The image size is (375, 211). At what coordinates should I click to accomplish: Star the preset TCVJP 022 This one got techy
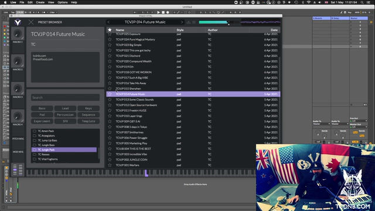click(110, 50)
